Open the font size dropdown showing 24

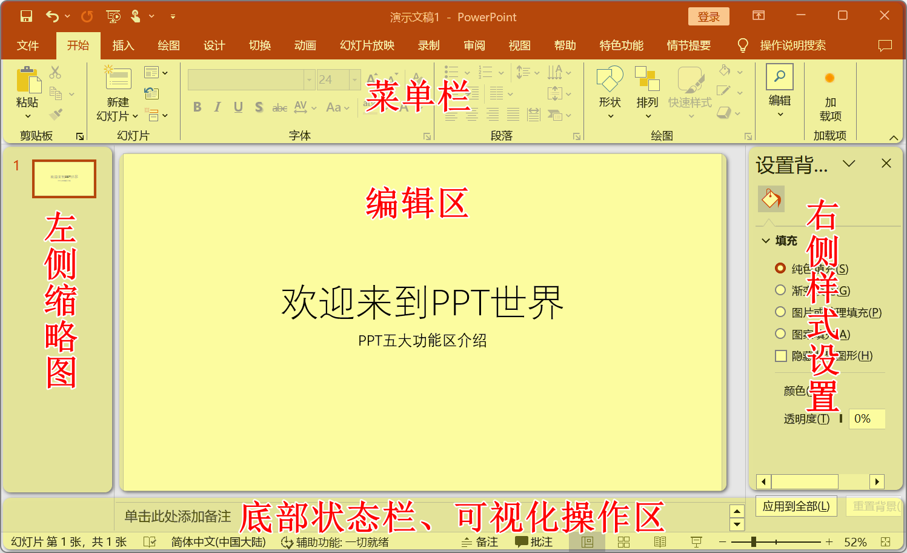point(356,79)
